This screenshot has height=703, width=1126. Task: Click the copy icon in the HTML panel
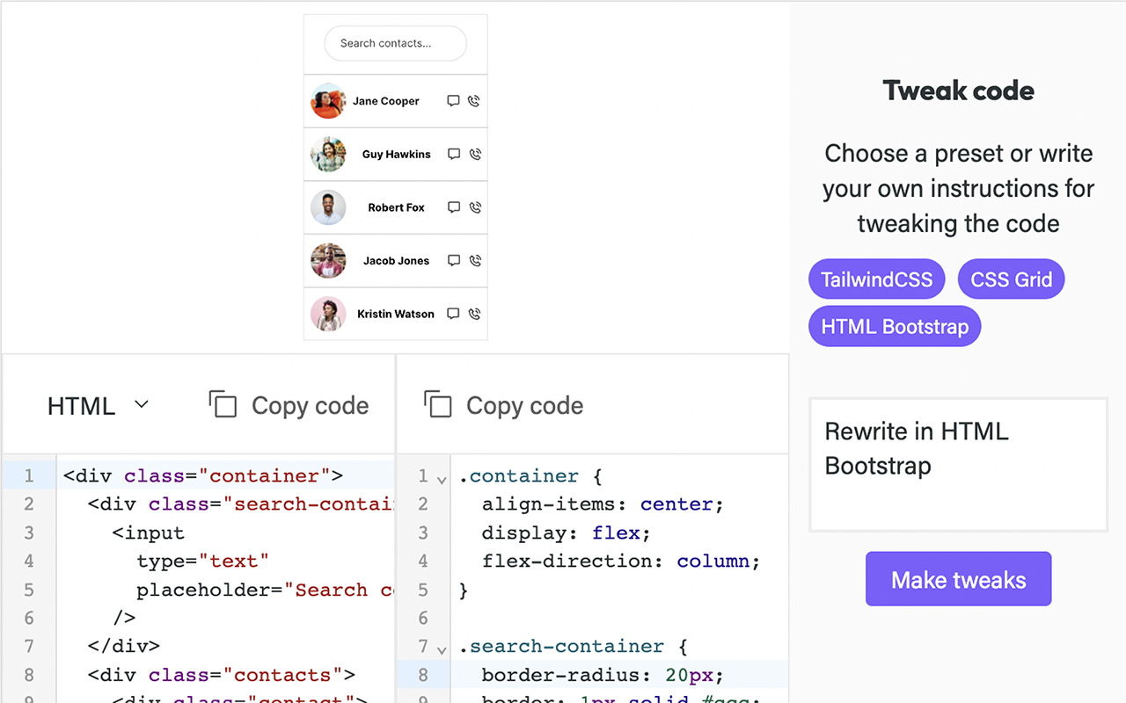pyautogui.click(x=223, y=405)
